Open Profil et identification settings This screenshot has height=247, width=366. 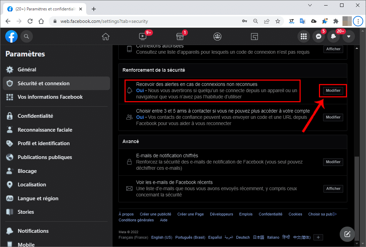[56, 143]
